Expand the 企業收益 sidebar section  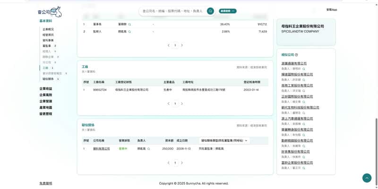pyautogui.click(x=46, y=89)
